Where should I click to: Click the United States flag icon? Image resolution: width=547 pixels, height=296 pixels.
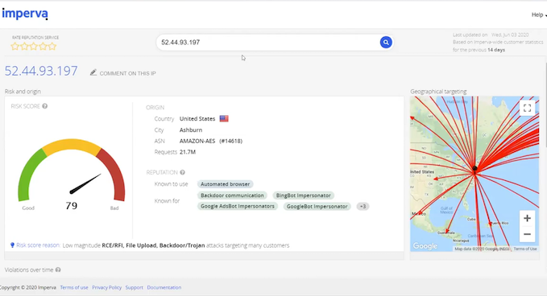tap(224, 119)
